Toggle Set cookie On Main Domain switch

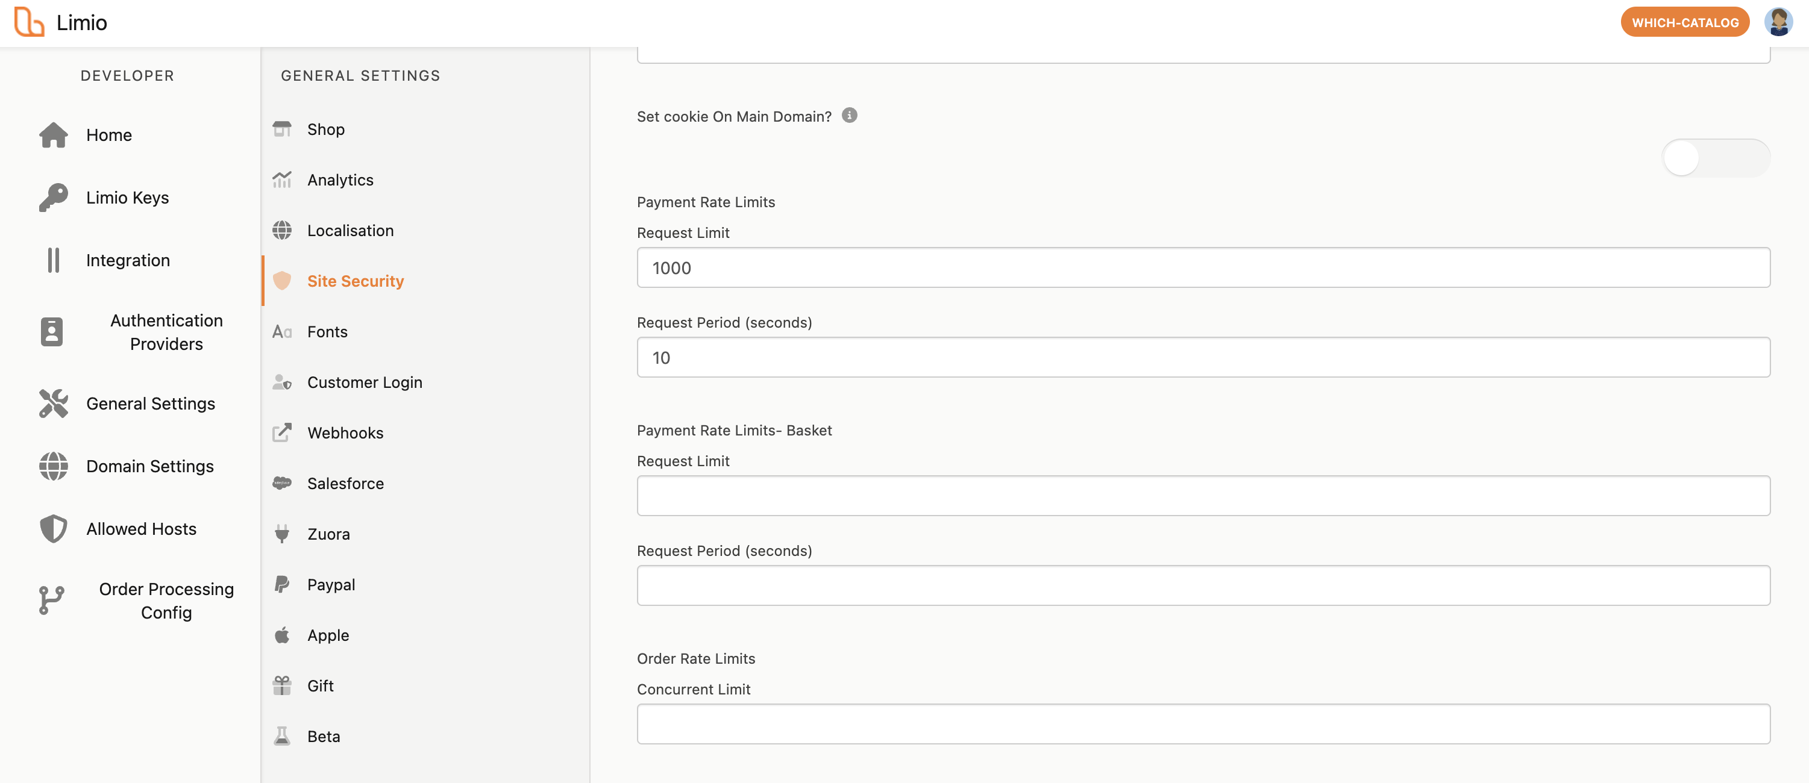tap(1715, 158)
